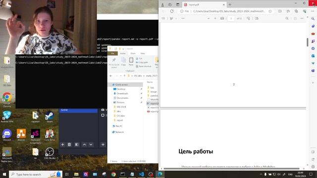317x178 pixels.
Task: Zoom in the PDF with the plus button
Action: point(215,18)
